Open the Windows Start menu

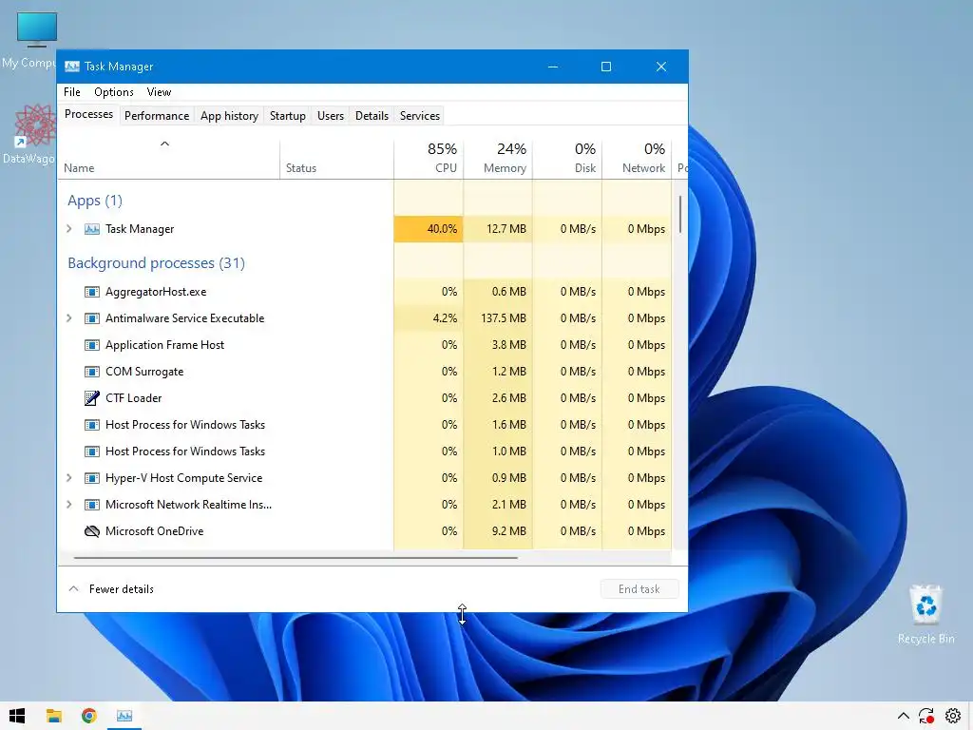pyautogui.click(x=17, y=716)
